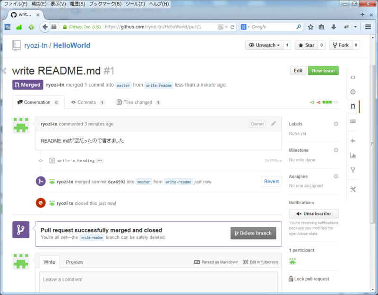Open the search engine selector dropdown
This screenshot has width=378, height=295.
pos(245,27)
